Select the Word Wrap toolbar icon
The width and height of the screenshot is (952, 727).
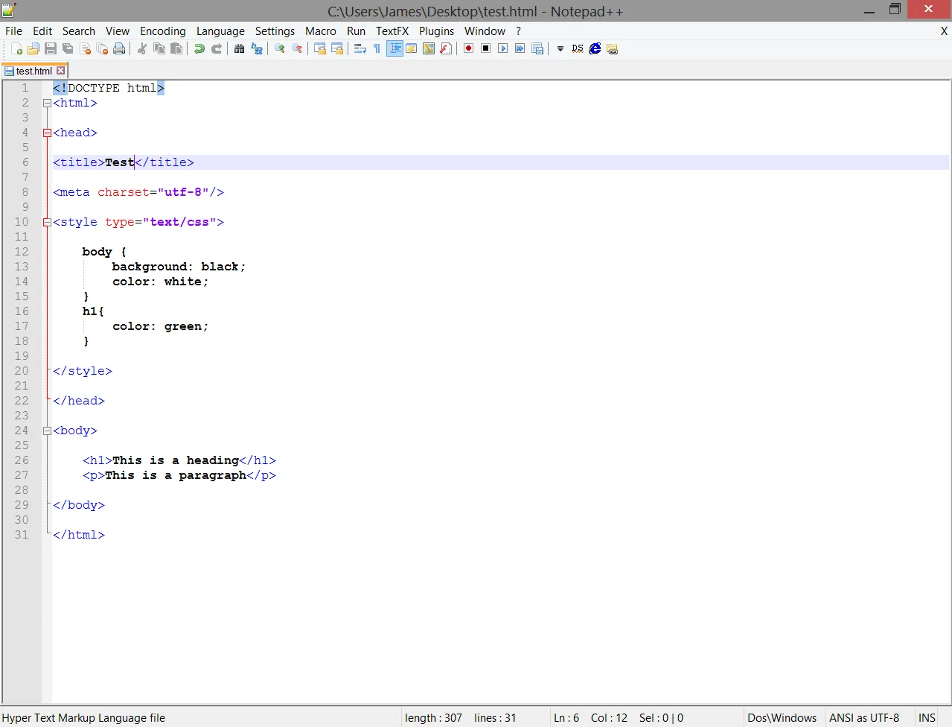360,49
